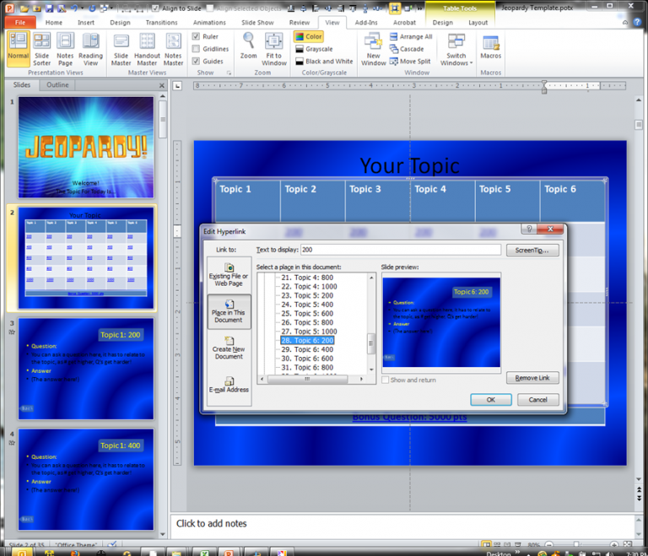Confirm hyperlink with OK
This screenshot has width=648, height=556.
point(490,400)
